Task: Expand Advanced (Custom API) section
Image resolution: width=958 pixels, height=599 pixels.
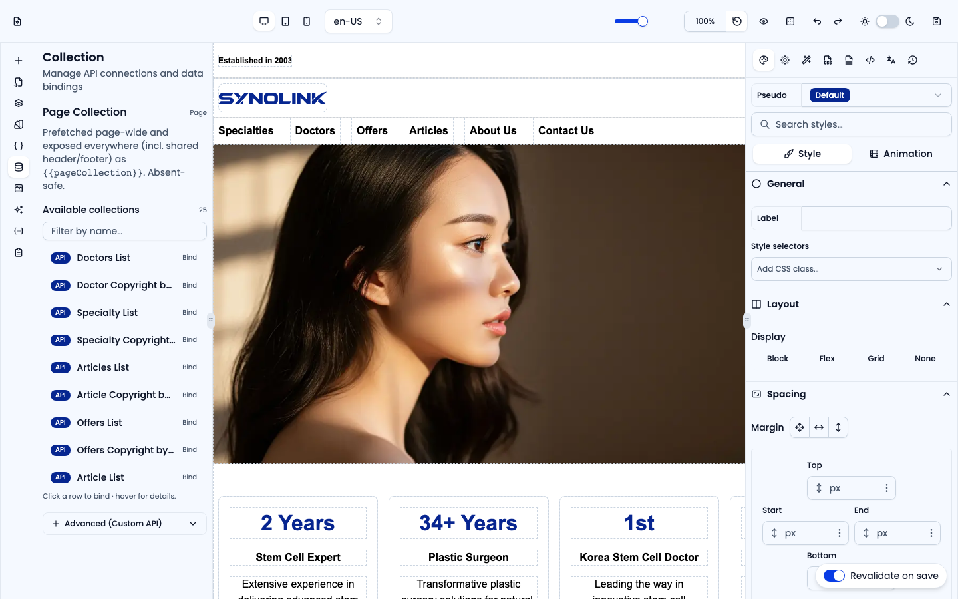Action: click(124, 524)
